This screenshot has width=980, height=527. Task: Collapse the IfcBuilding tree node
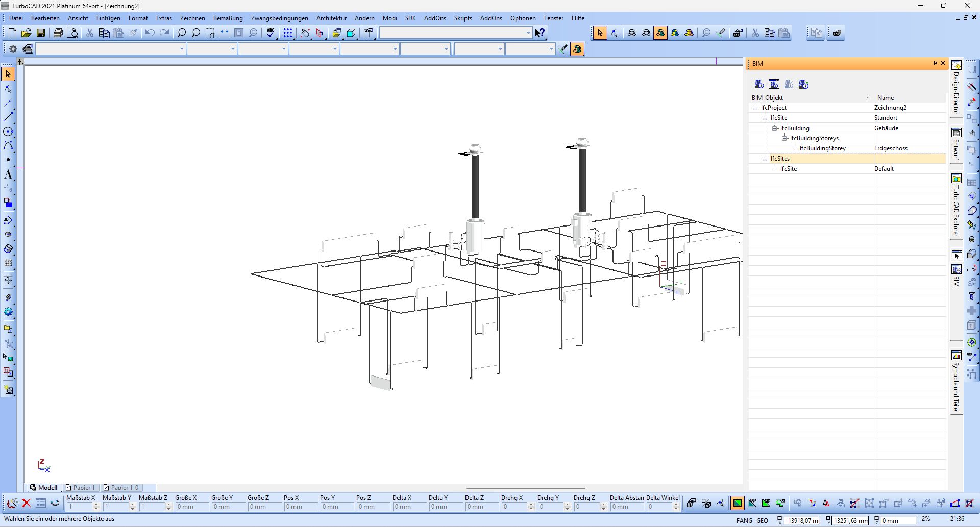[774, 128]
